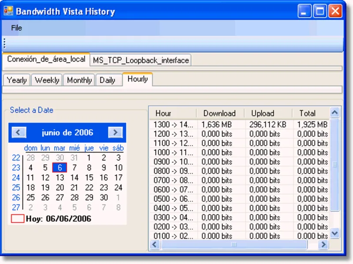The width and height of the screenshot is (353, 264).
Task: Minimize the Bandwidth Vista History window
Action: point(304,11)
